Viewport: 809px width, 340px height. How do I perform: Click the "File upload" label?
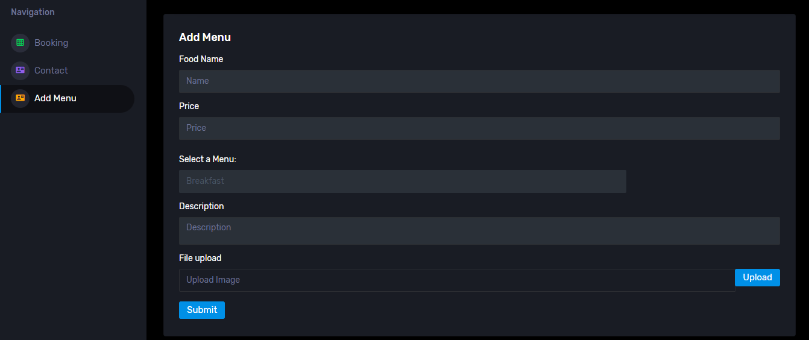(x=200, y=258)
